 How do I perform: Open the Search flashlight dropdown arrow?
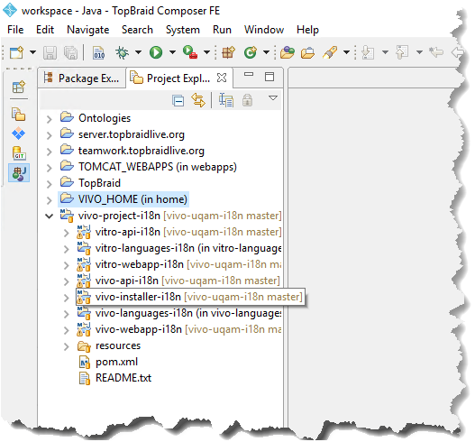[x=346, y=52]
